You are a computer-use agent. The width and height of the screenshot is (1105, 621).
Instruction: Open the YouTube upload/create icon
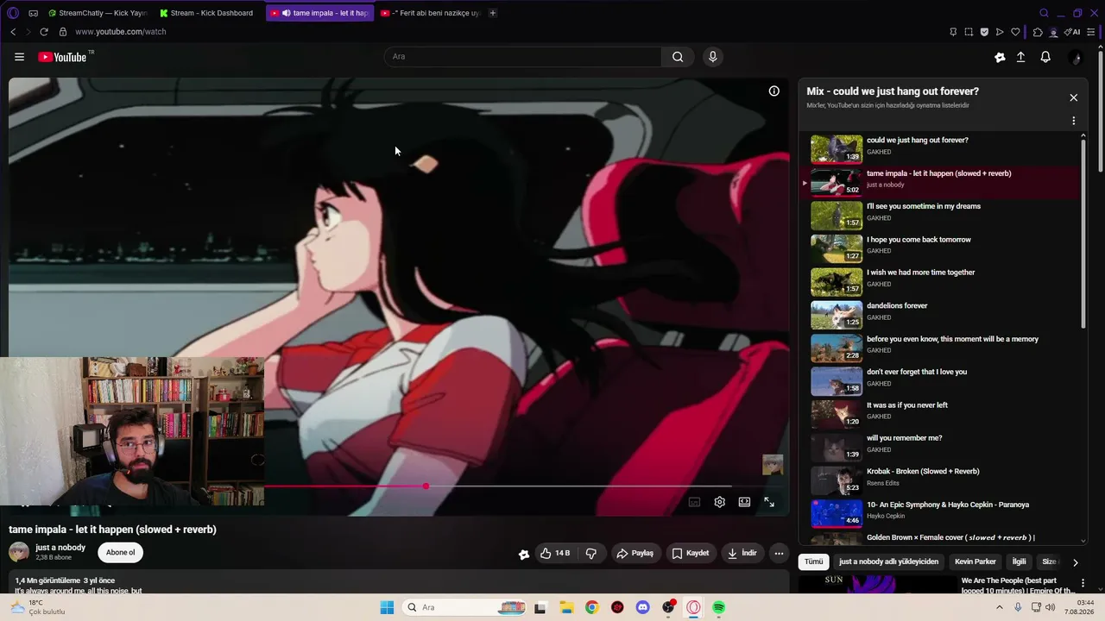coord(1020,57)
